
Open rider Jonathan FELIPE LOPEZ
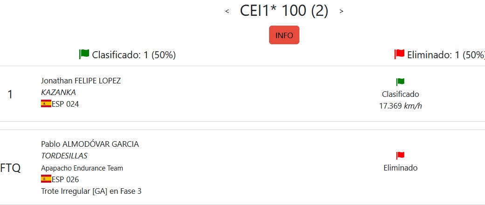pos(81,81)
